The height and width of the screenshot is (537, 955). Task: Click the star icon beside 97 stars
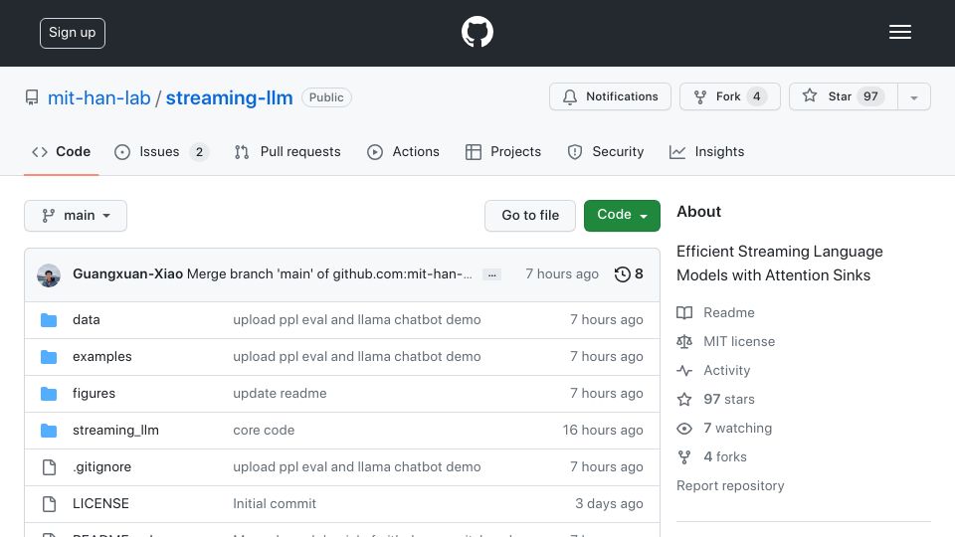tap(684, 400)
